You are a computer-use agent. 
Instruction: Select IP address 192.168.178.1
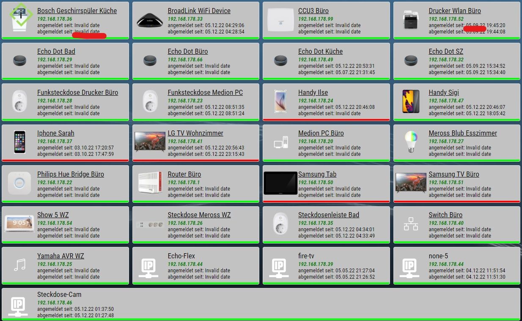[x=184, y=183]
